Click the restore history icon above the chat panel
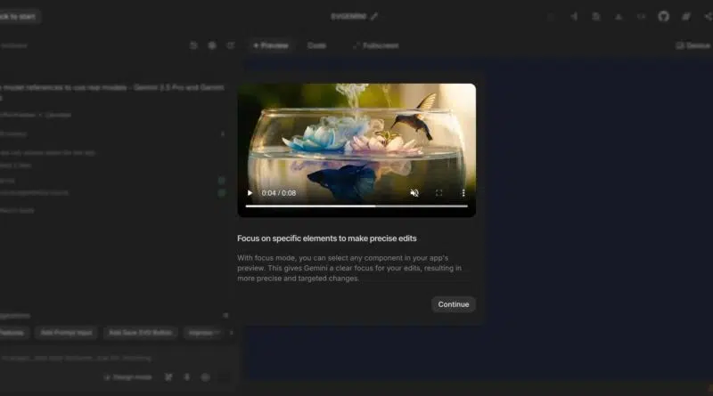The width and height of the screenshot is (713, 396). click(x=193, y=45)
